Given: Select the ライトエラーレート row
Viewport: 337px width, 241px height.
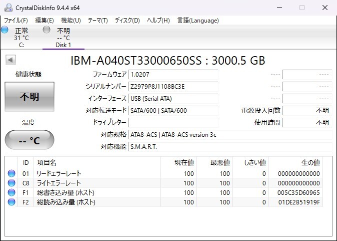Looking at the screenshot, I should click(x=164, y=183).
